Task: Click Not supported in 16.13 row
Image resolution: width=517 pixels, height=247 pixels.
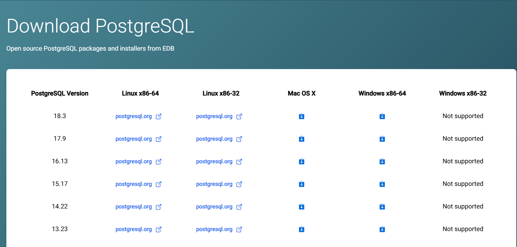Action: pos(463,161)
